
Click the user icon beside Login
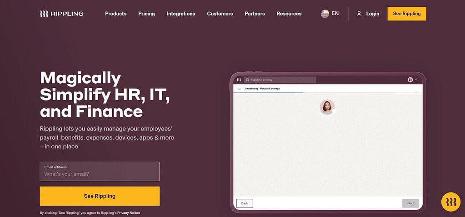(x=359, y=14)
